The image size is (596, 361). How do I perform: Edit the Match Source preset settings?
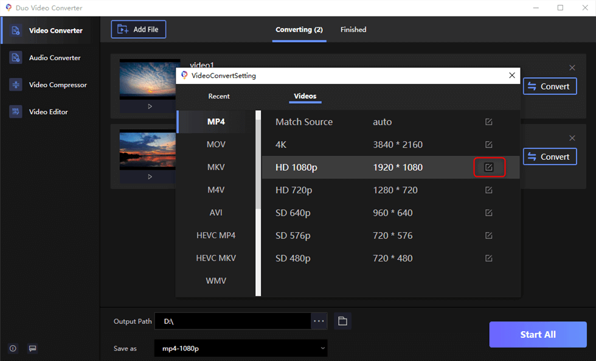click(x=489, y=122)
